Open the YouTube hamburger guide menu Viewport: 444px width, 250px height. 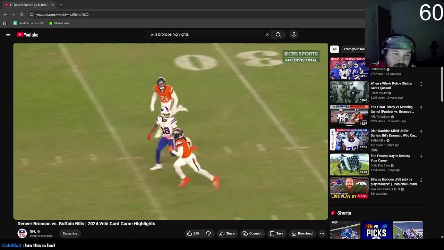(8, 34)
